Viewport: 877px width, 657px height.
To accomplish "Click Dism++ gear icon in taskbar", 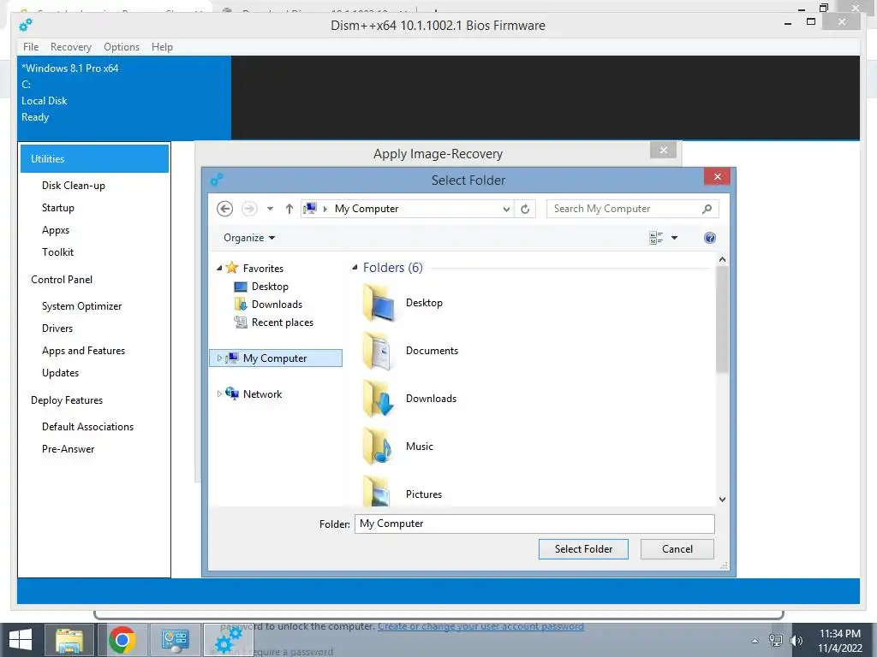I will tap(228, 640).
